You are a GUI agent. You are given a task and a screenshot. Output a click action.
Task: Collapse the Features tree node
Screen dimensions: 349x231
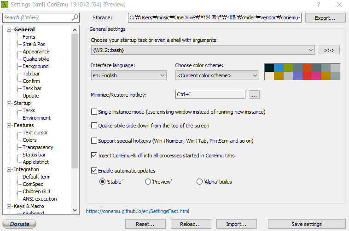click(9, 125)
